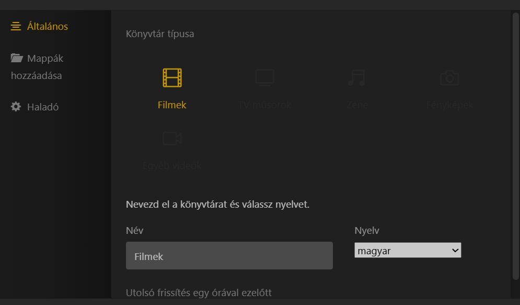Open the Nyelv dropdown showing magyar
Screen dimensions: 520x305
(x=408, y=250)
